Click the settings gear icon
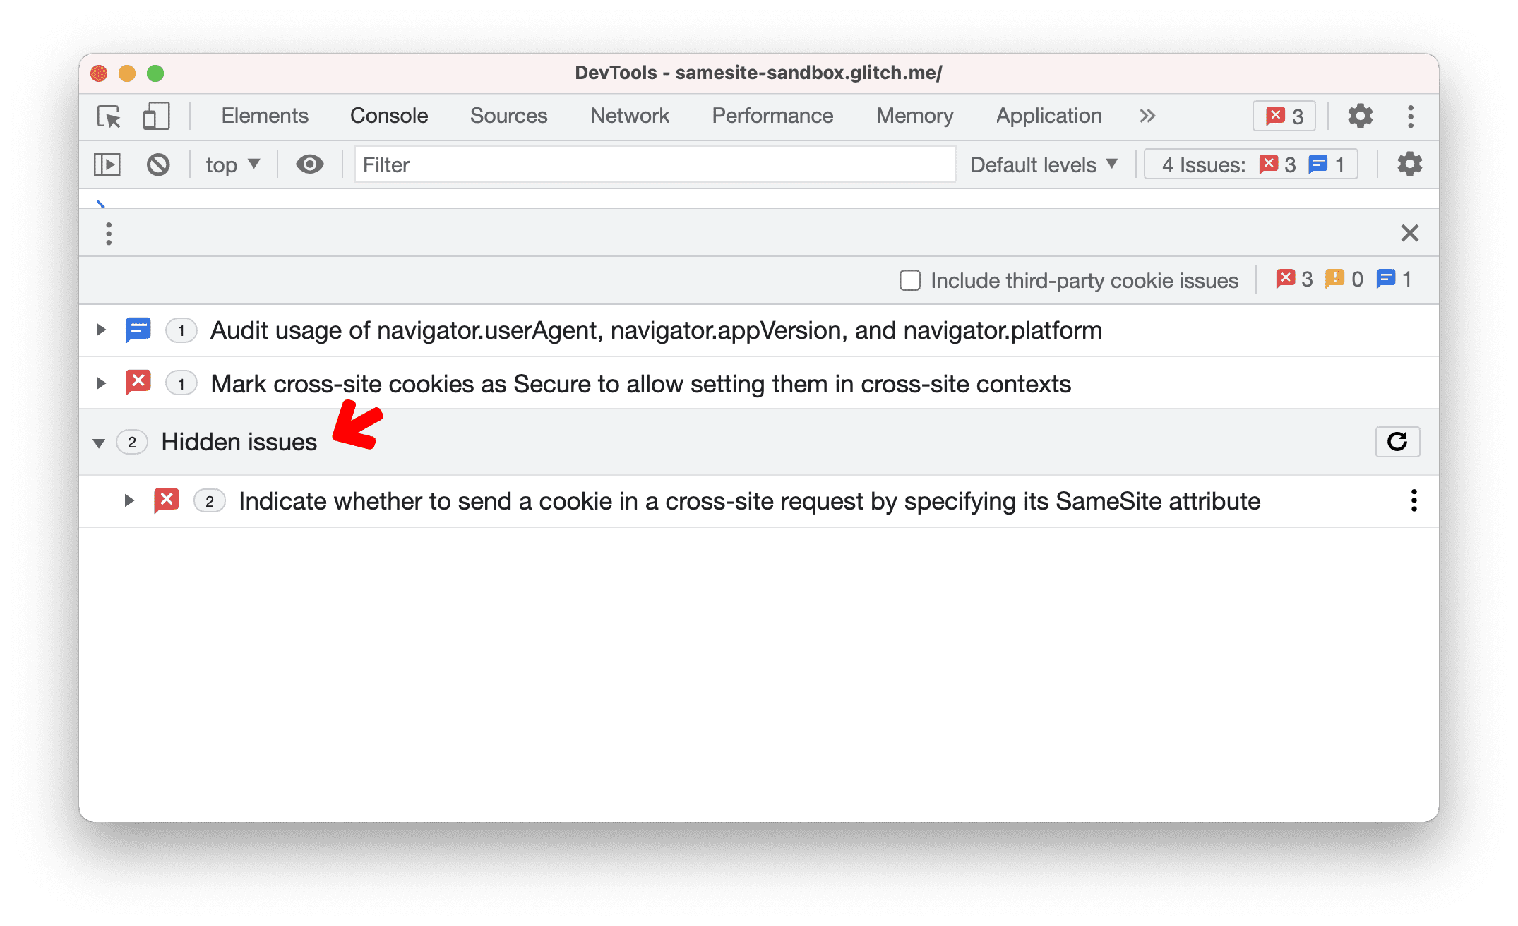The height and width of the screenshot is (926, 1518). click(1358, 116)
